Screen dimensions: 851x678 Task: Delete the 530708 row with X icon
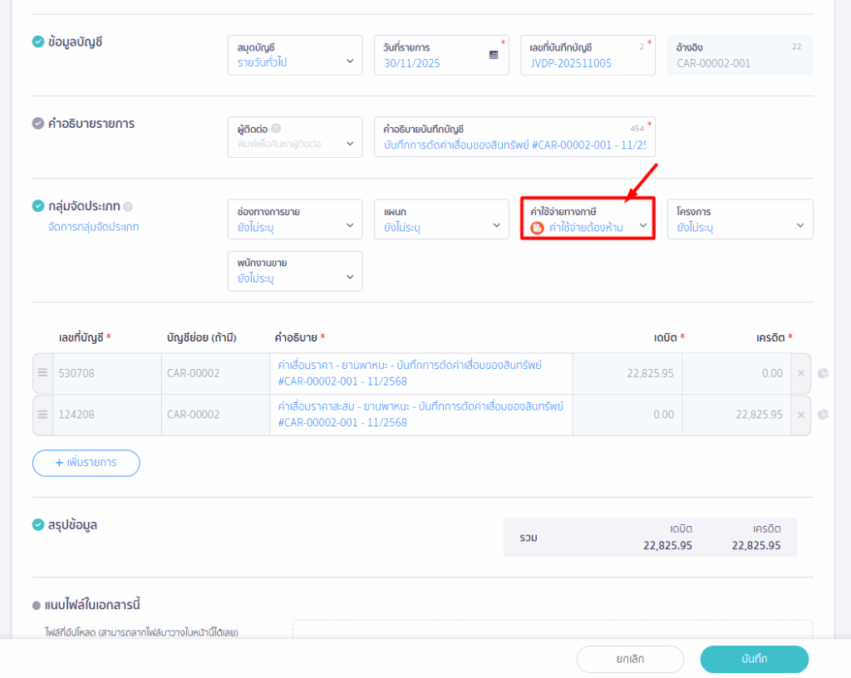[x=801, y=373]
